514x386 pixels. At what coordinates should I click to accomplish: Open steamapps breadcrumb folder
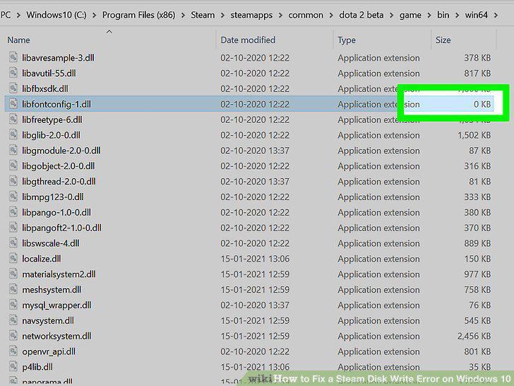251,15
